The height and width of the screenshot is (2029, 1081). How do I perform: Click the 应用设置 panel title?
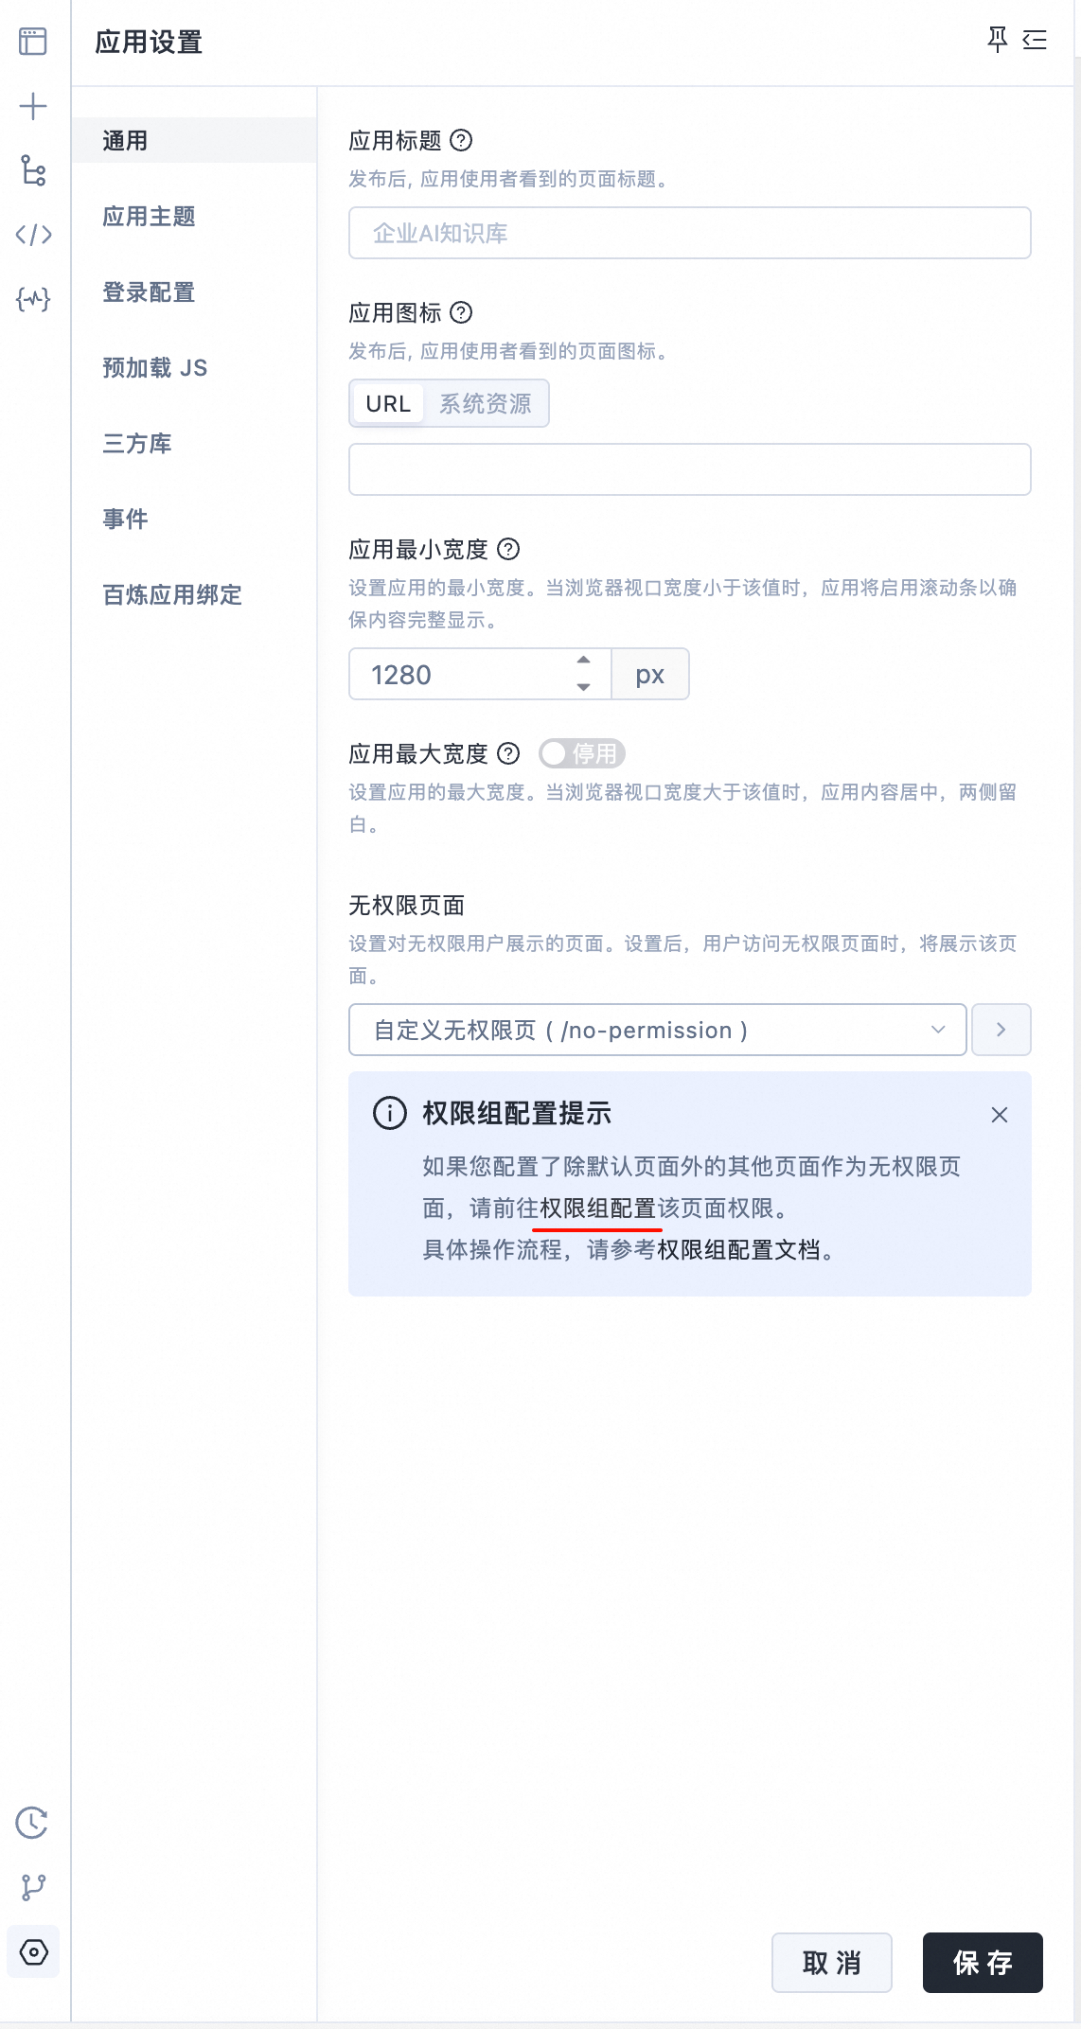coord(149,42)
